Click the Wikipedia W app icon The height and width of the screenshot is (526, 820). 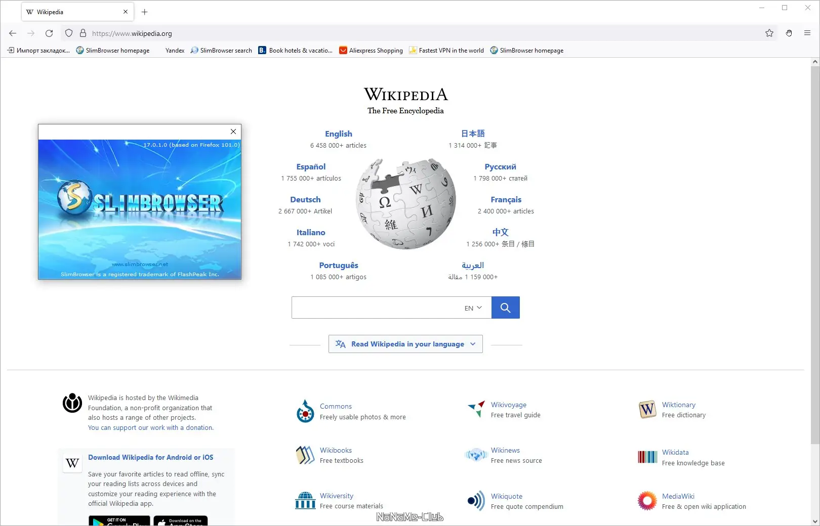click(72, 463)
